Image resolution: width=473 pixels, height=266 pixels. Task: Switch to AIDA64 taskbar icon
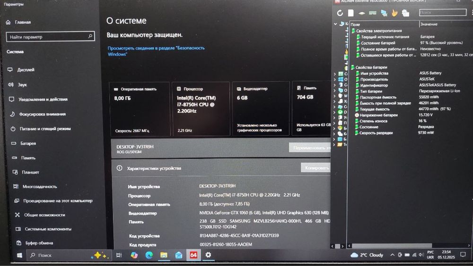tap(193, 255)
